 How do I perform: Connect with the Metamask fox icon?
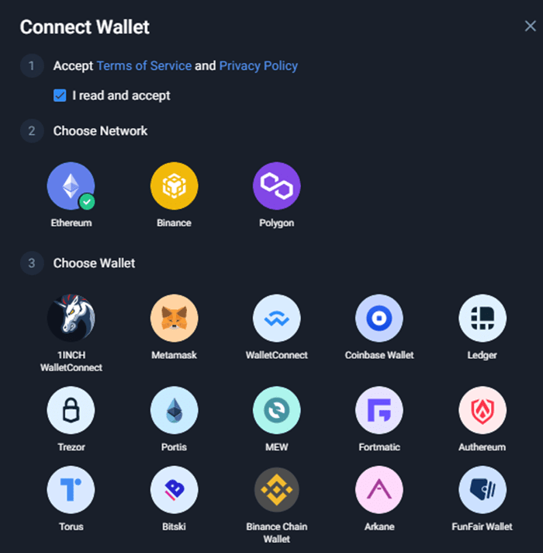(x=174, y=318)
